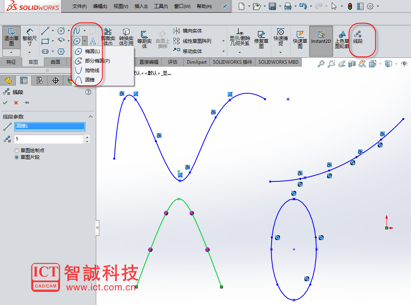The width and height of the screenshot is (411, 305).
Task: Select the Spline sketch tool
Action: click(77, 31)
